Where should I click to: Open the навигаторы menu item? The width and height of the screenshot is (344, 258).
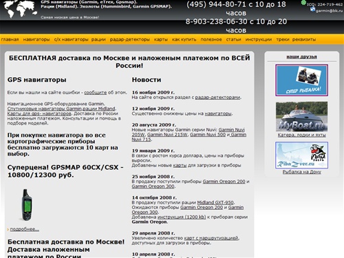coord(36,39)
